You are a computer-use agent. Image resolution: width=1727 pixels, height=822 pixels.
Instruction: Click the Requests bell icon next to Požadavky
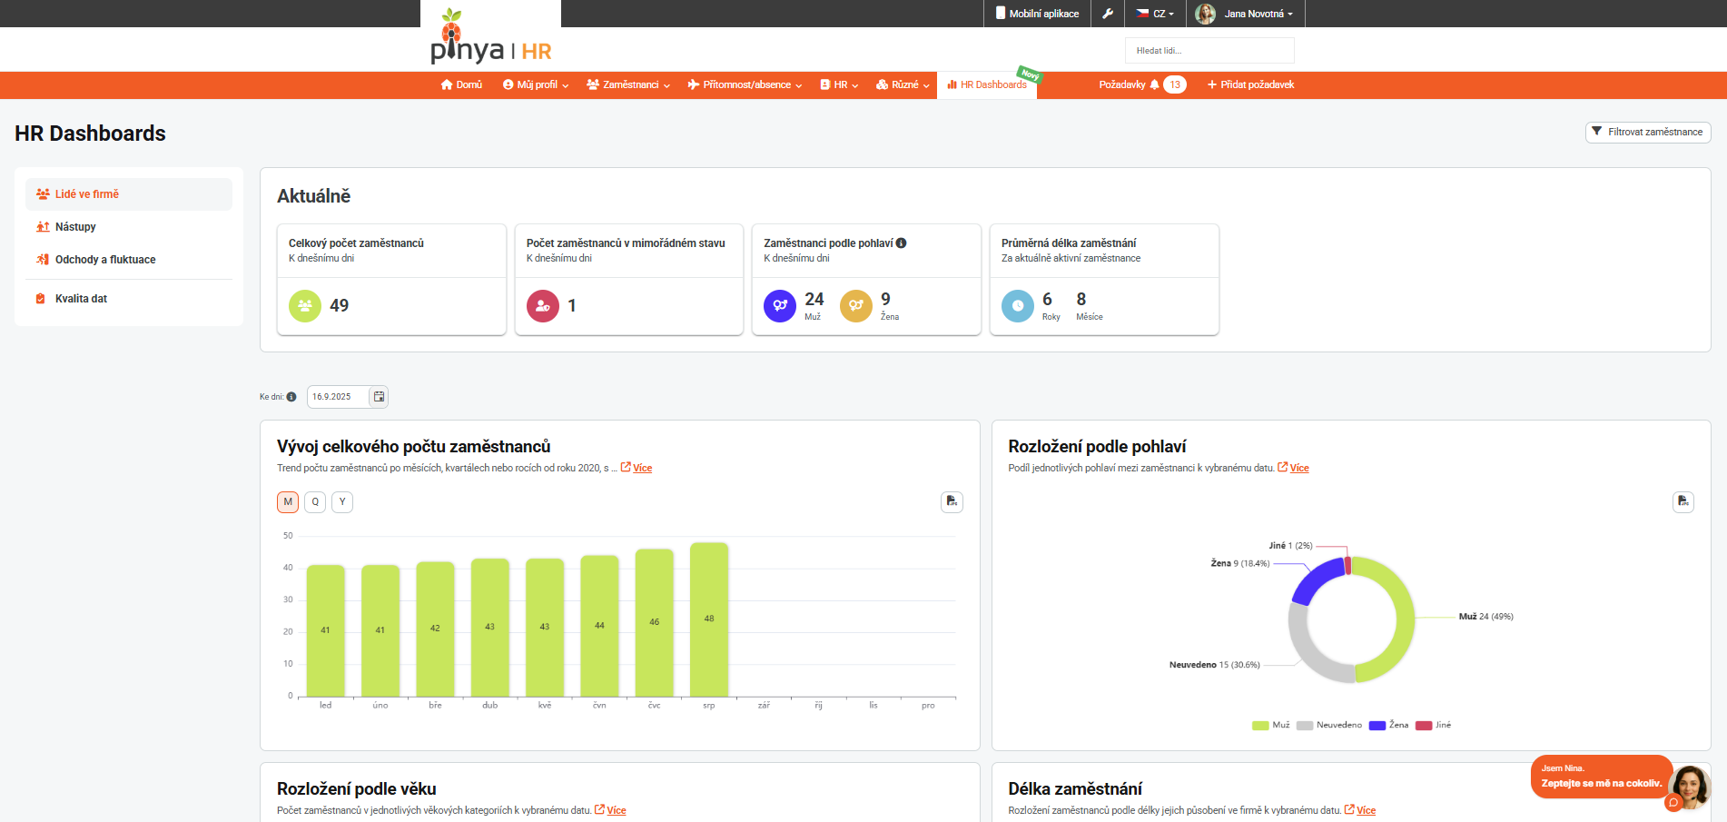point(1154,84)
